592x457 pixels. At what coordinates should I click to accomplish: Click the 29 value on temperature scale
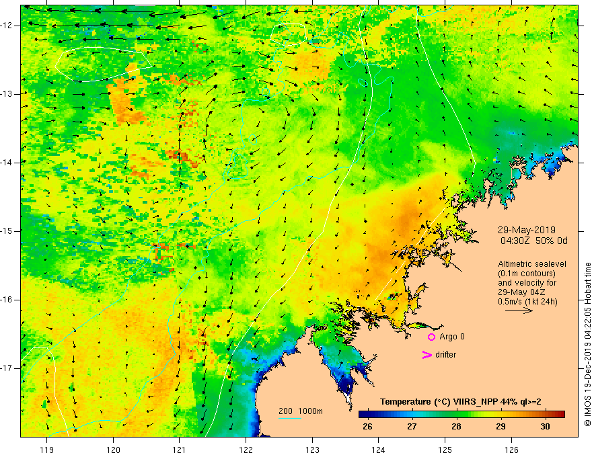501,427
